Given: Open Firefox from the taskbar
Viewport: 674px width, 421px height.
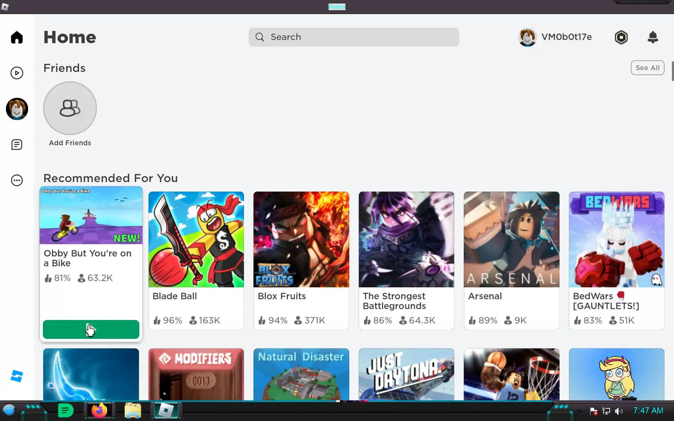Looking at the screenshot, I should tap(99, 410).
